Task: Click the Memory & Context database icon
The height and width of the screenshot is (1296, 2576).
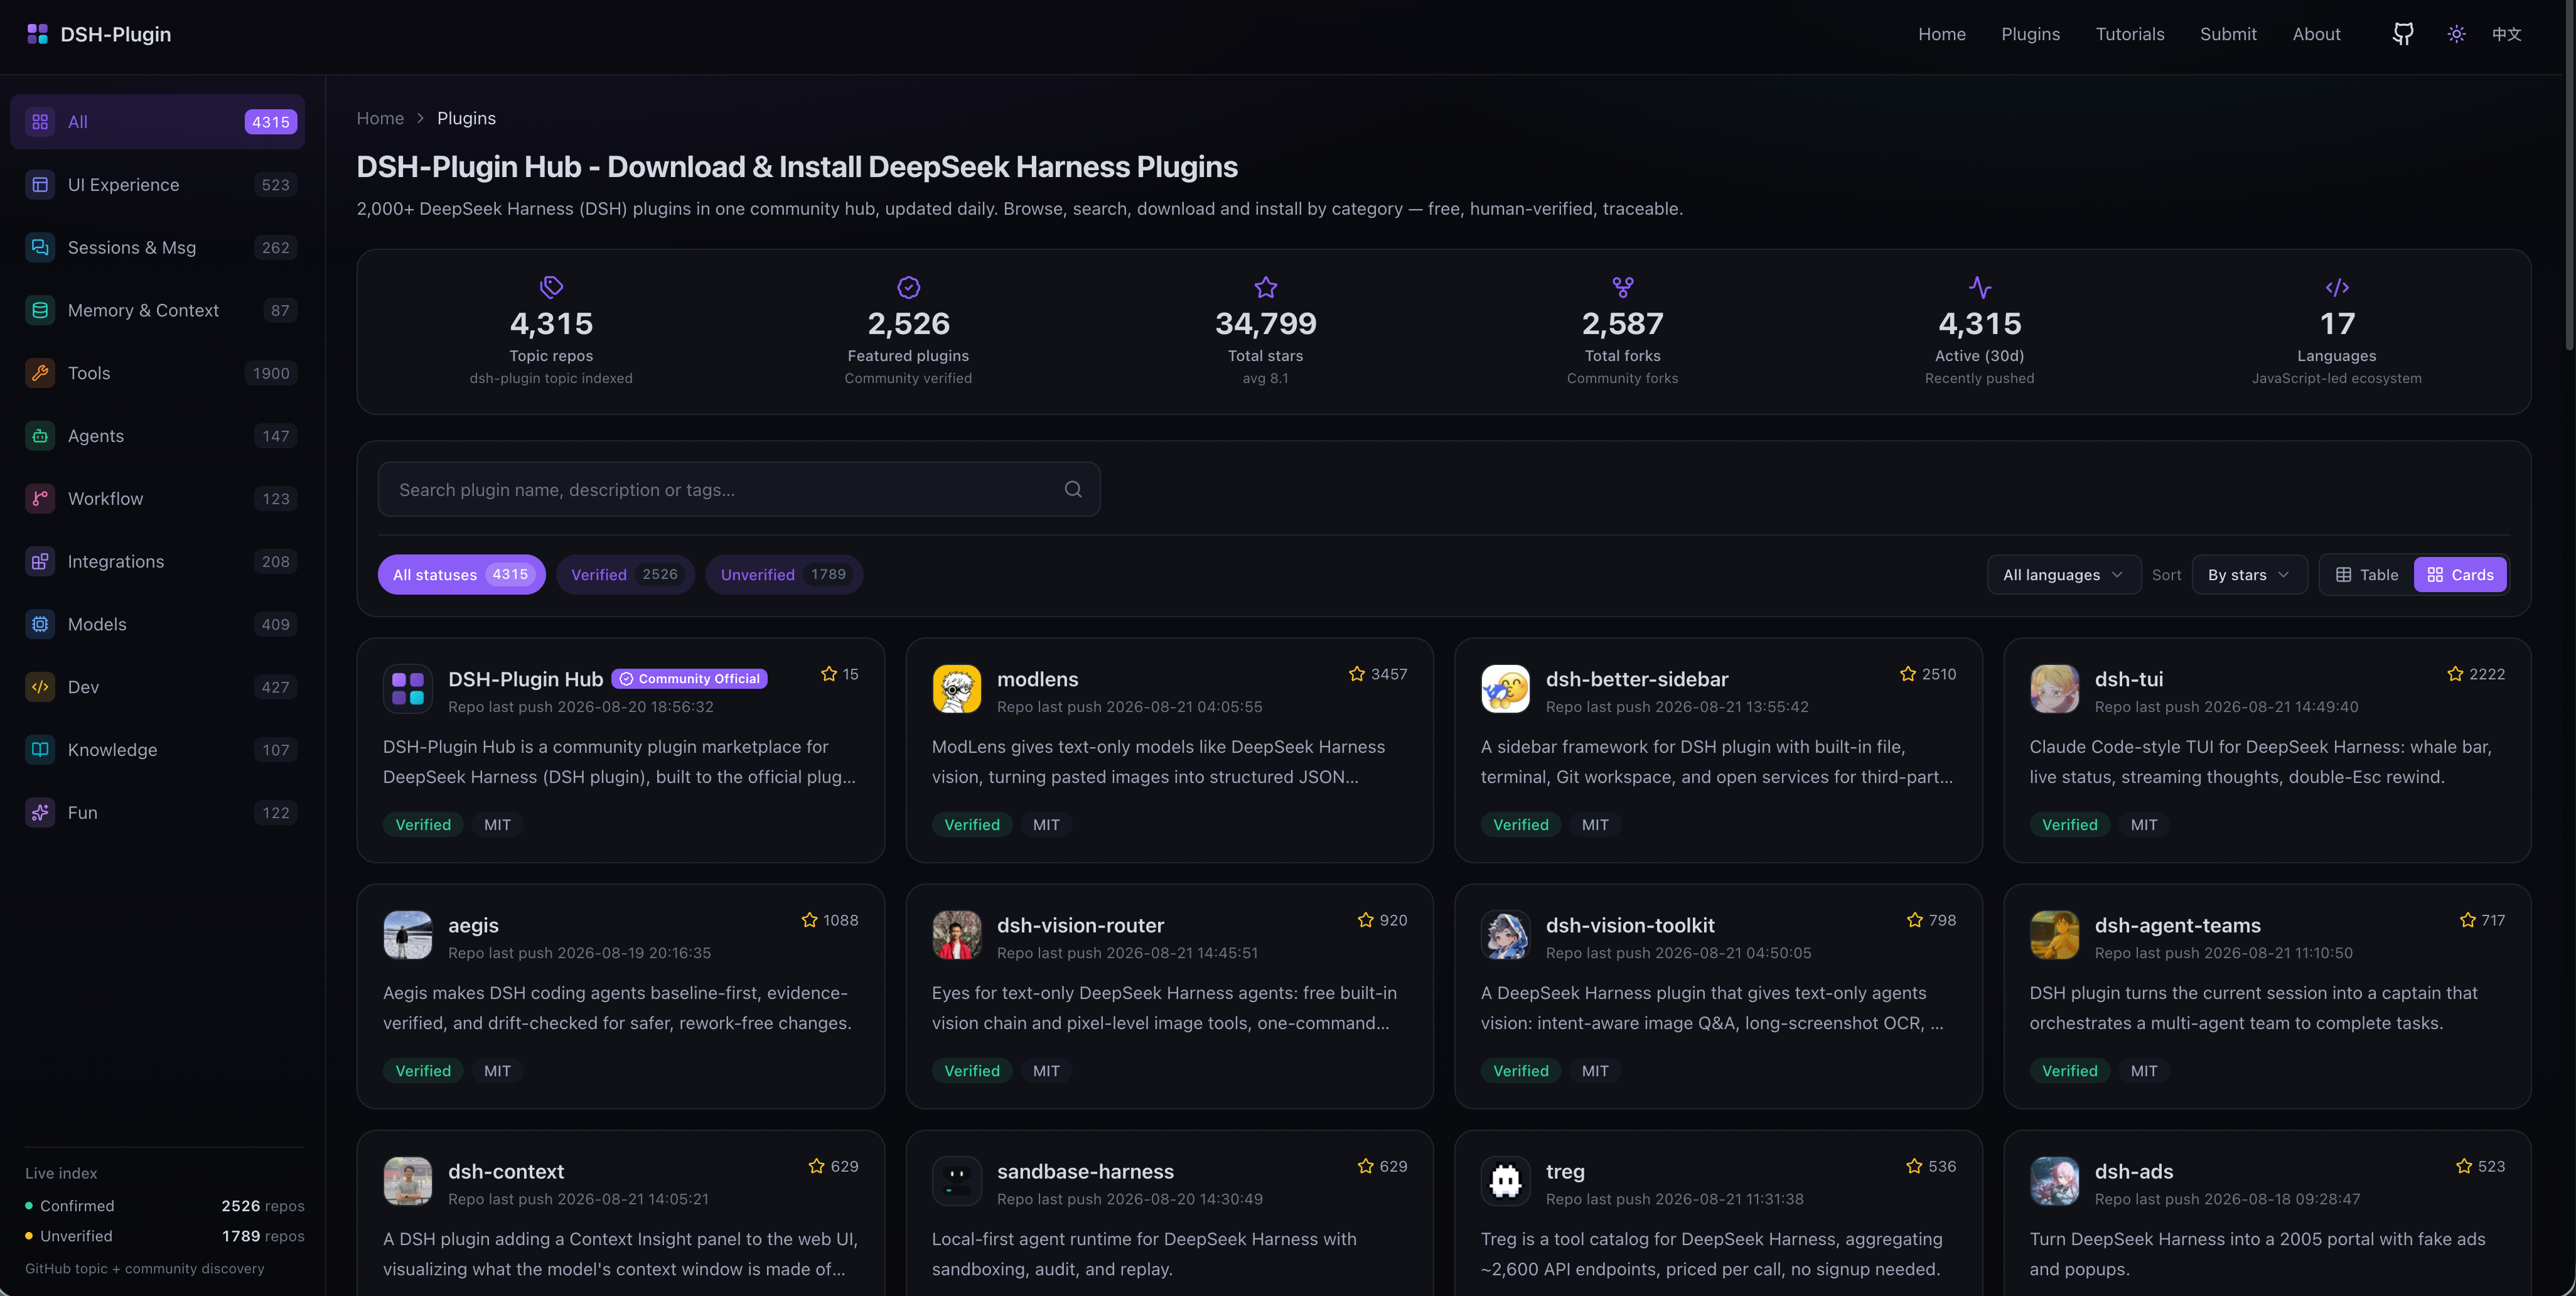Action: (40, 310)
